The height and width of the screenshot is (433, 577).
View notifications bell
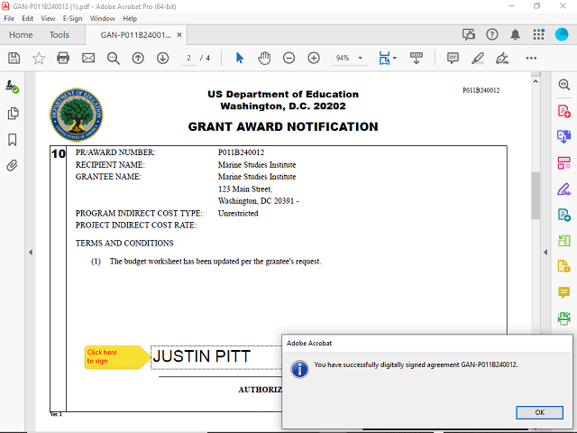515,34
